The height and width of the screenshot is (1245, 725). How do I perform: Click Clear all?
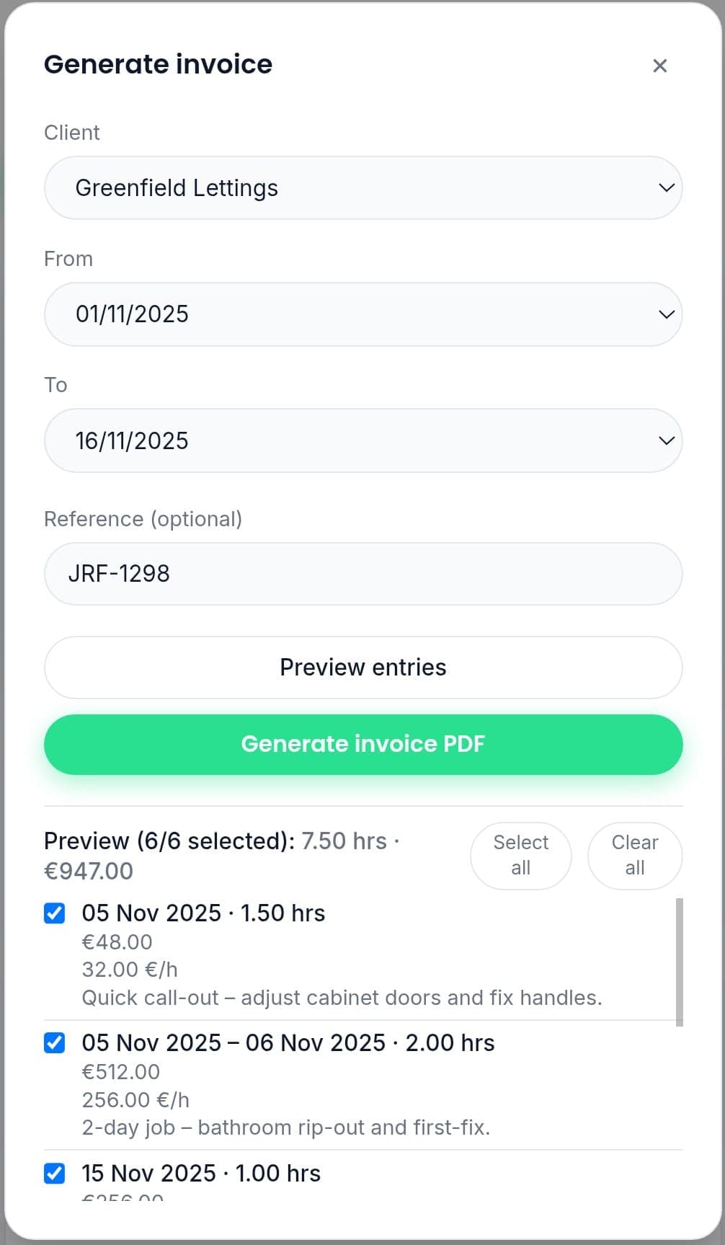(x=634, y=855)
